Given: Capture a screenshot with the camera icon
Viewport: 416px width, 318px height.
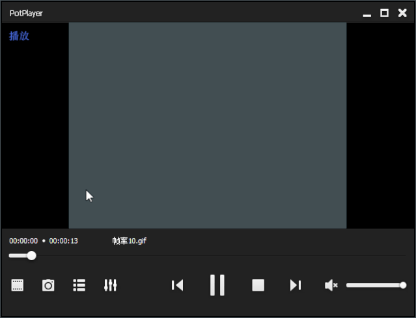Looking at the screenshot, I should 48,285.
